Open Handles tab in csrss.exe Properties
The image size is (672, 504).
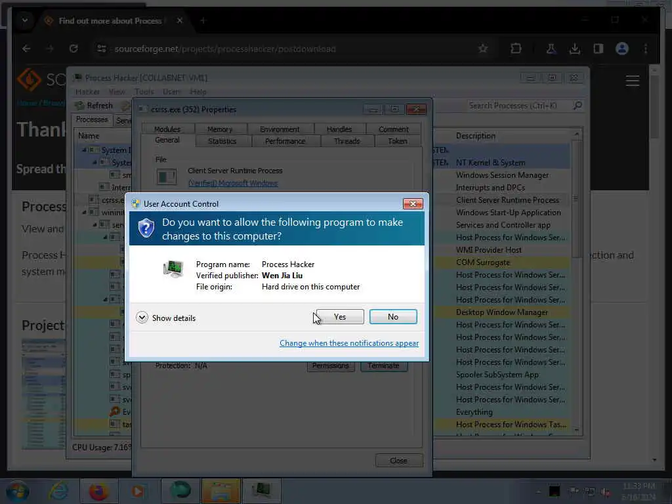(x=339, y=129)
